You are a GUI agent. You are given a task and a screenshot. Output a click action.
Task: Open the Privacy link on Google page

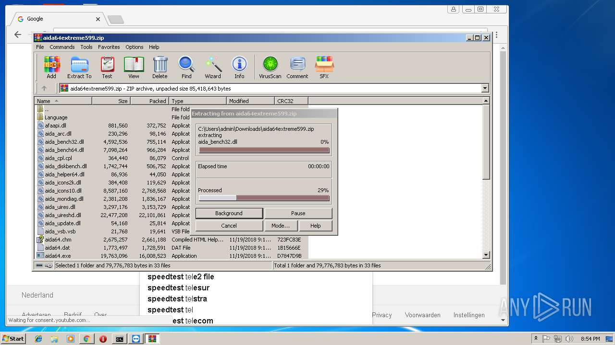(x=382, y=315)
